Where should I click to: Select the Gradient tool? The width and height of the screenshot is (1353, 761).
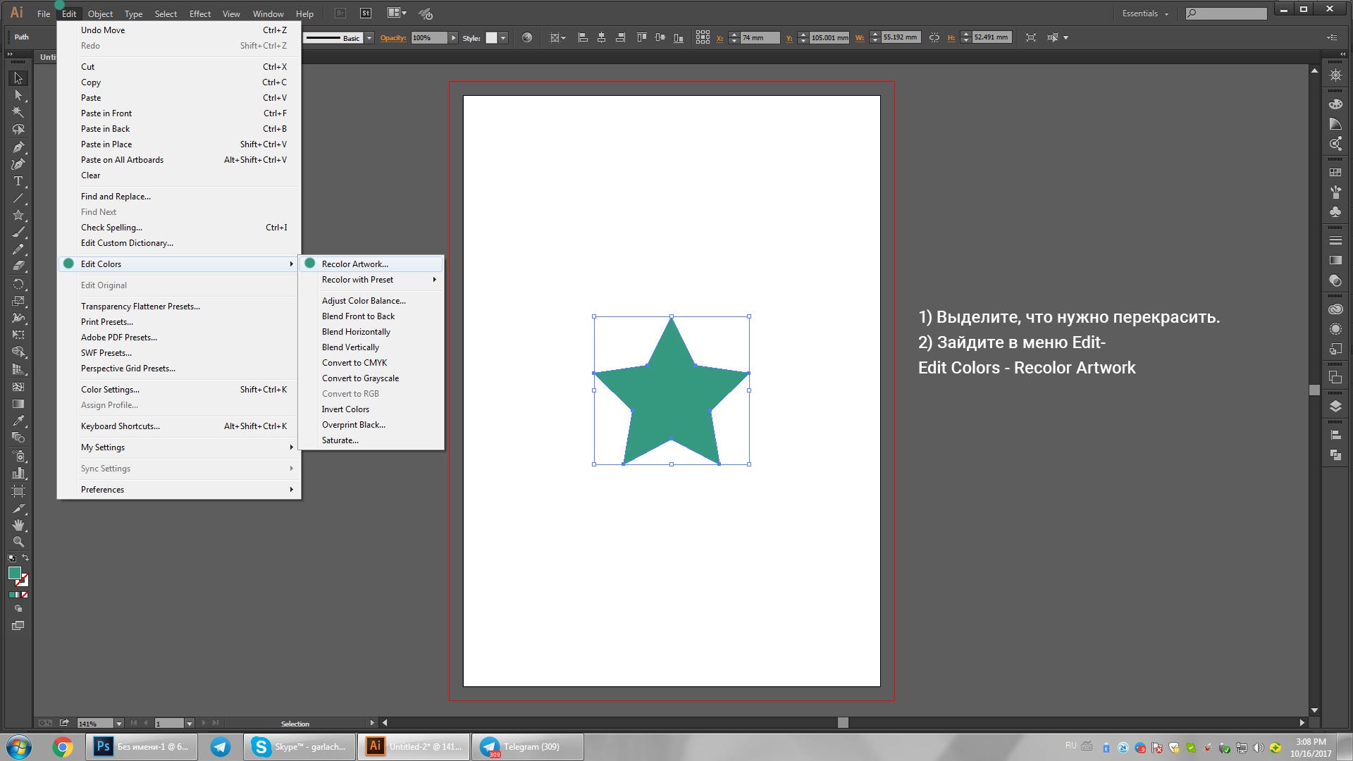tap(18, 404)
